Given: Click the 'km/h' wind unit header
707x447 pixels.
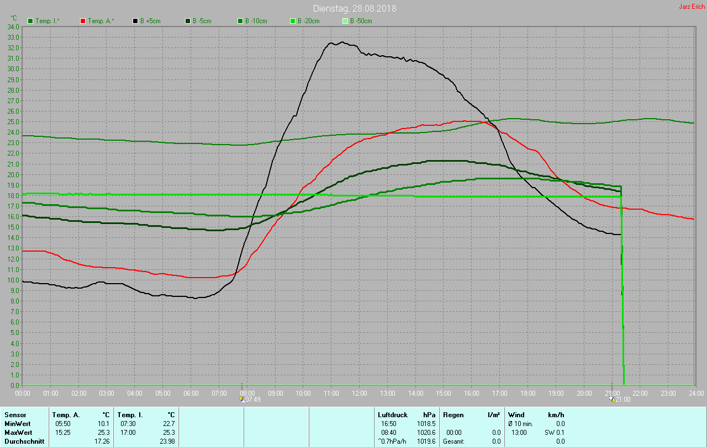Looking at the screenshot, I should (x=556, y=414).
